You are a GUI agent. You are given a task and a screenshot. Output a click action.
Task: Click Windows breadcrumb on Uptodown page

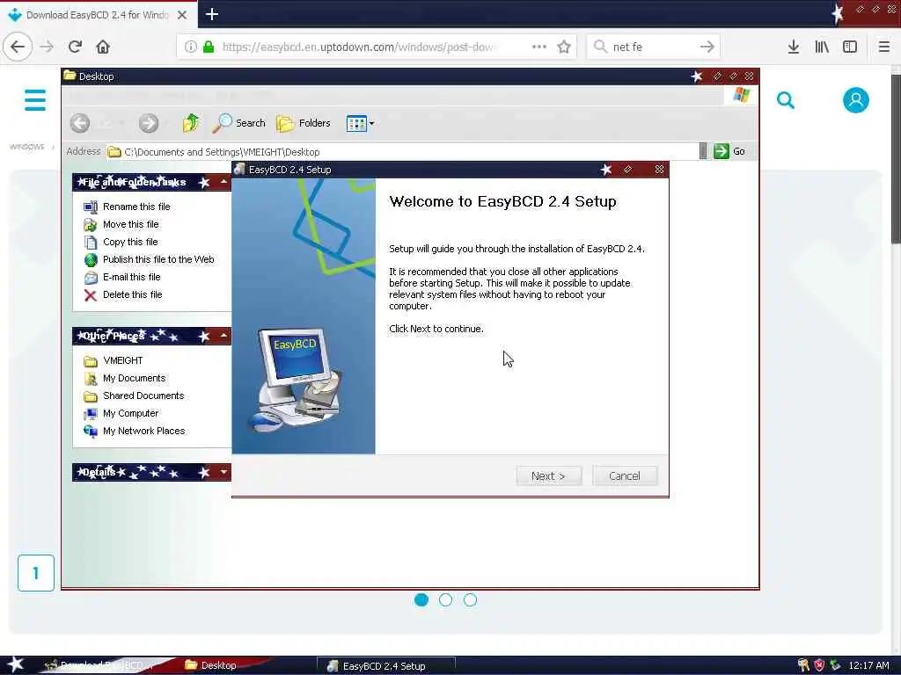(x=27, y=147)
